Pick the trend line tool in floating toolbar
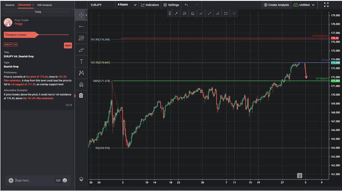 tap(176, 14)
